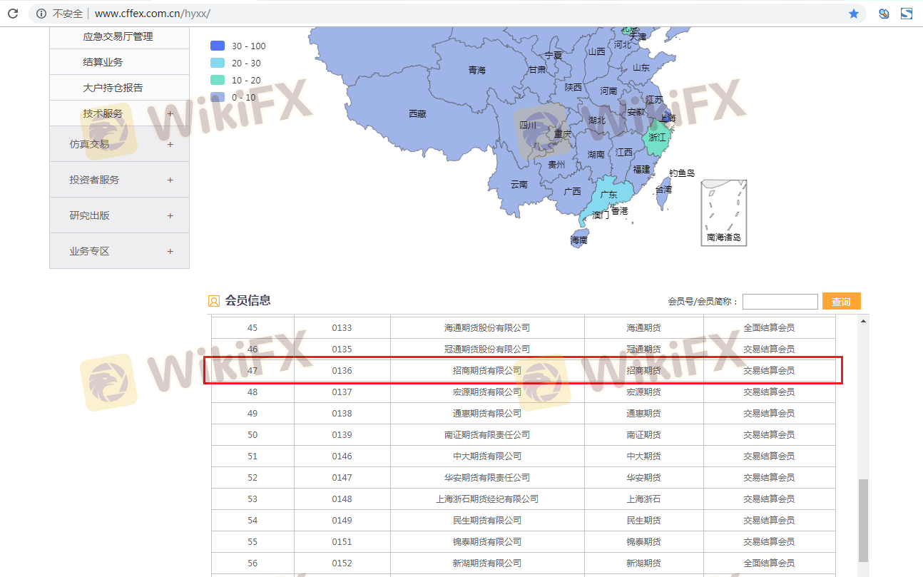Screen dimensions: 923x577
Task: Open 大户持仓报告 sidebar link
Action: point(113,88)
